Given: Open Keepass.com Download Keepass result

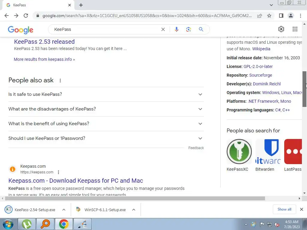Looking at the screenshot, I should point(76,181).
